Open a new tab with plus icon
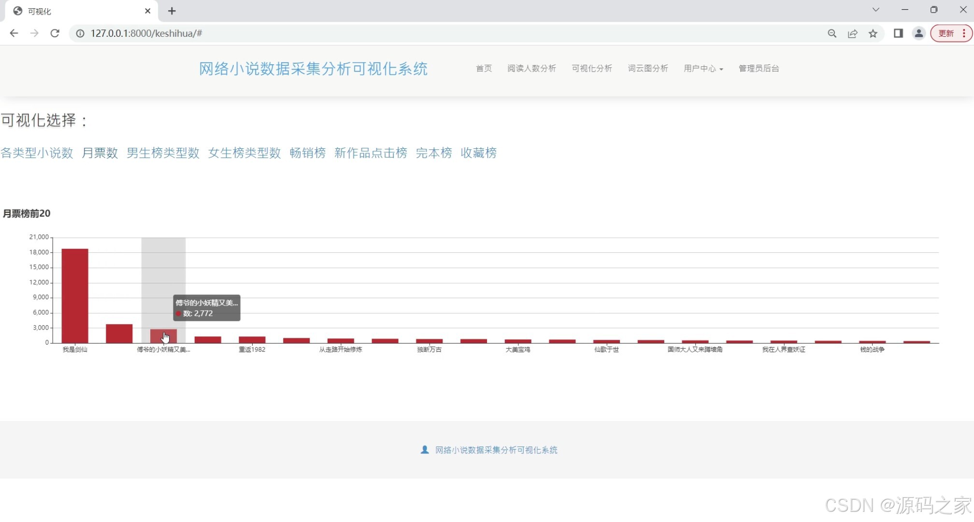The image size is (974, 522). point(172,11)
